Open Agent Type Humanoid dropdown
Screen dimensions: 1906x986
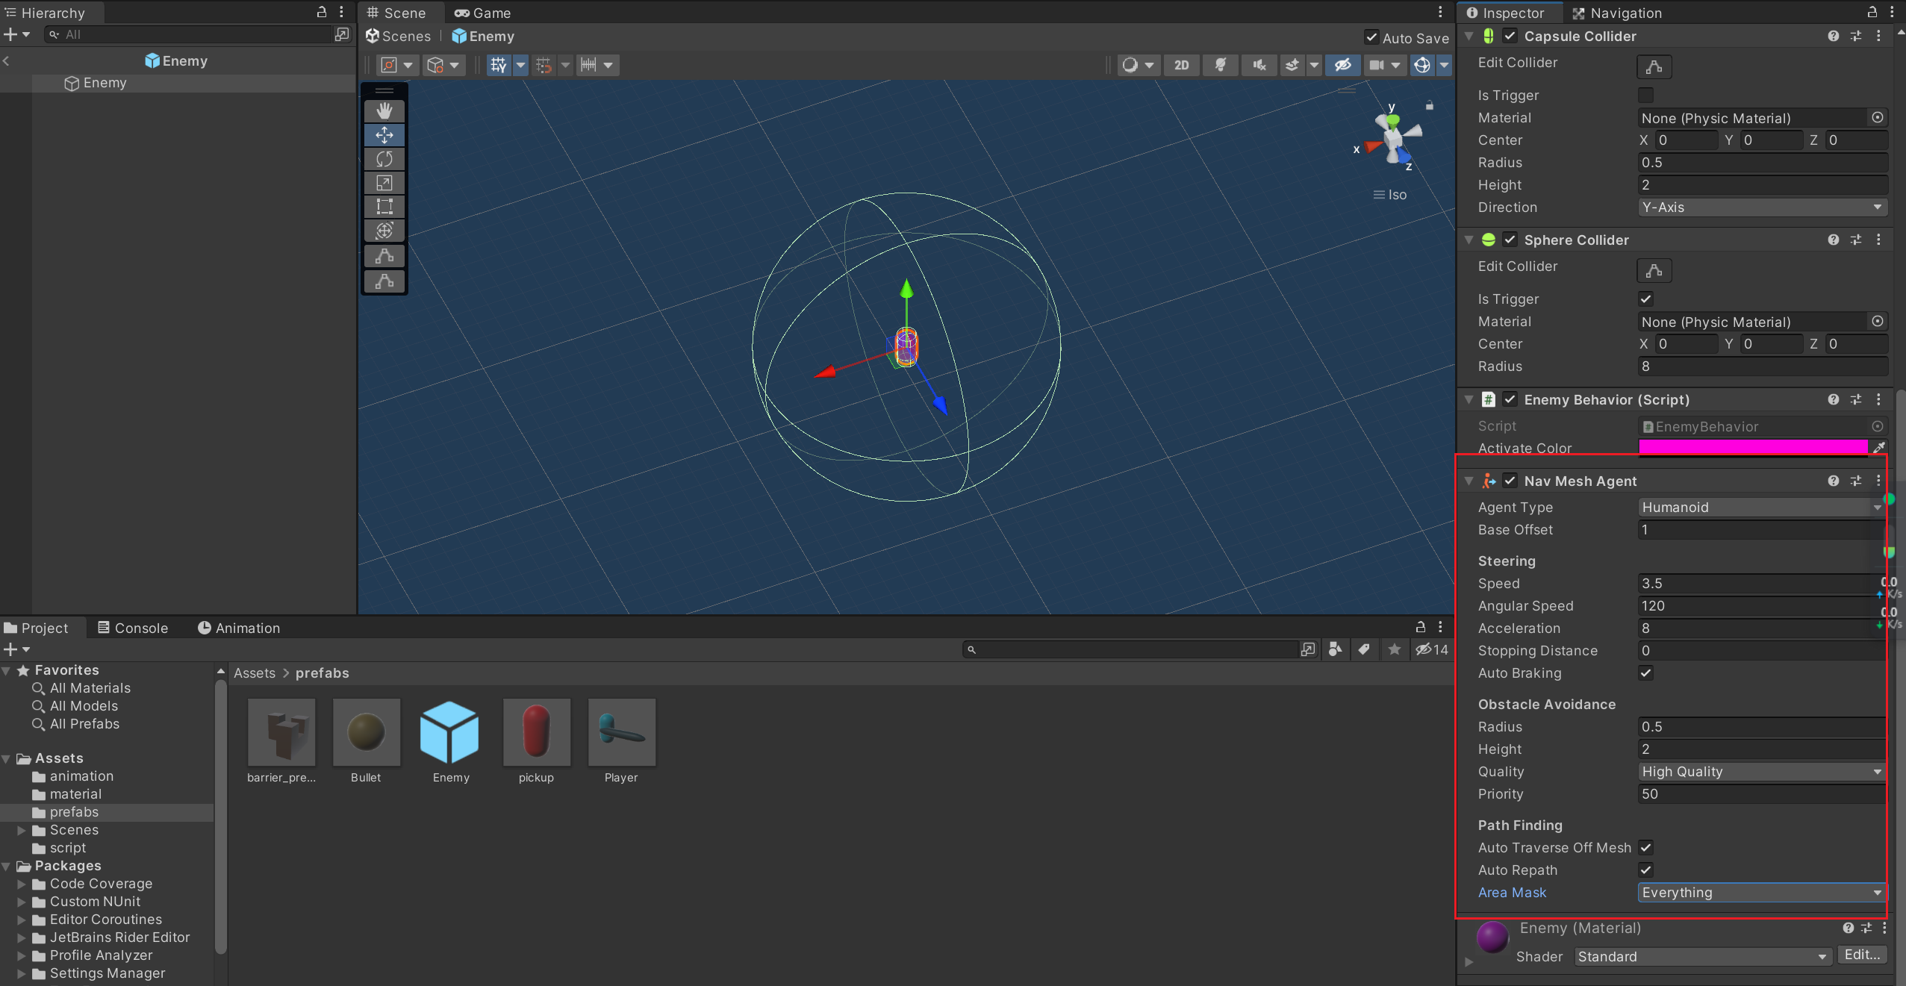click(x=1761, y=508)
